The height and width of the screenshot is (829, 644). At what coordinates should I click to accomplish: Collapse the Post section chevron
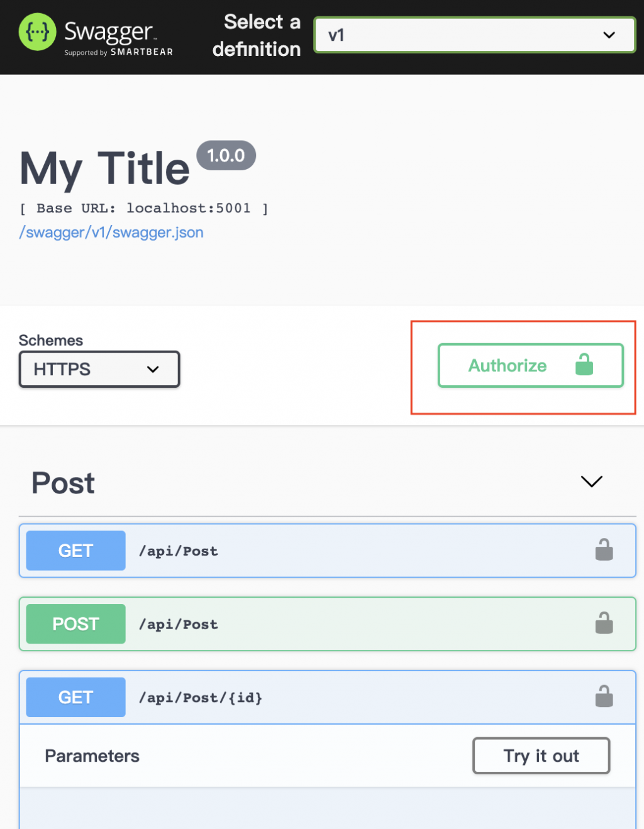pos(591,481)
